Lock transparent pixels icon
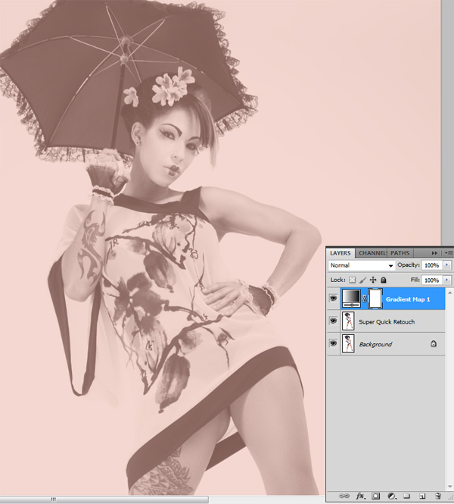454x504 pixels. coord(353,280)
